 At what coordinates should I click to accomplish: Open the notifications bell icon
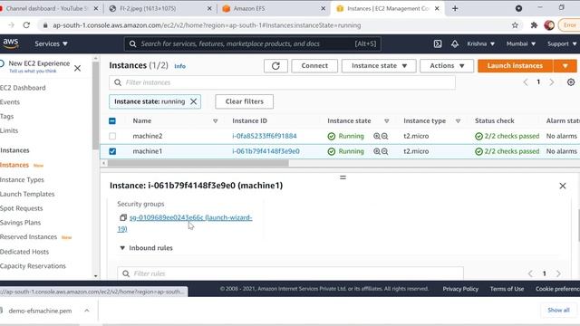click(x=455, y=43)
